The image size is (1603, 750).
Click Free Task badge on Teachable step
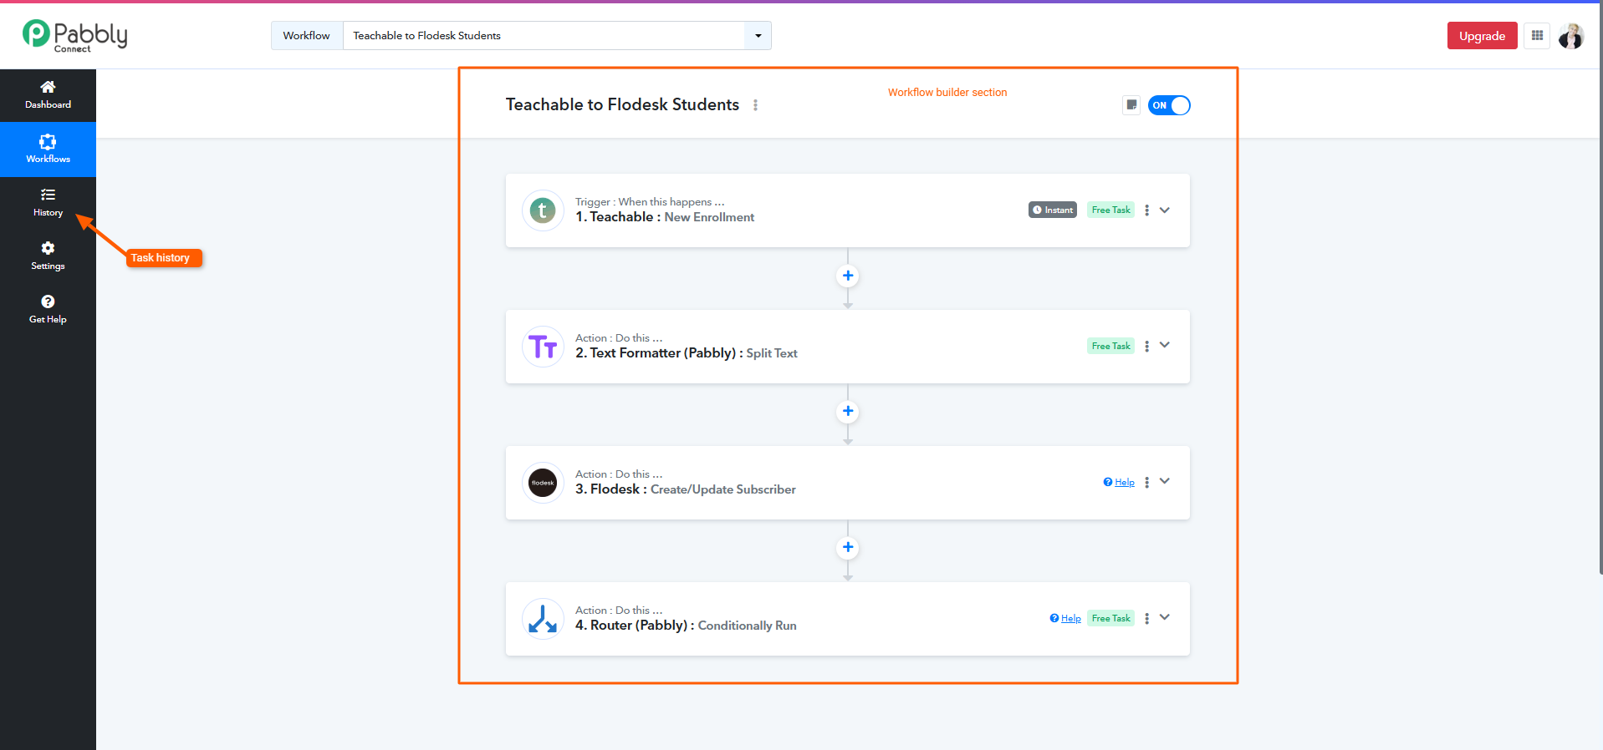(x=1110, y=210)
